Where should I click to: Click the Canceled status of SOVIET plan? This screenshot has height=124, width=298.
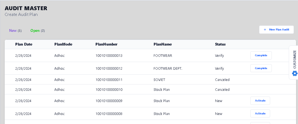pyautogui.click(x=222, y=80)
